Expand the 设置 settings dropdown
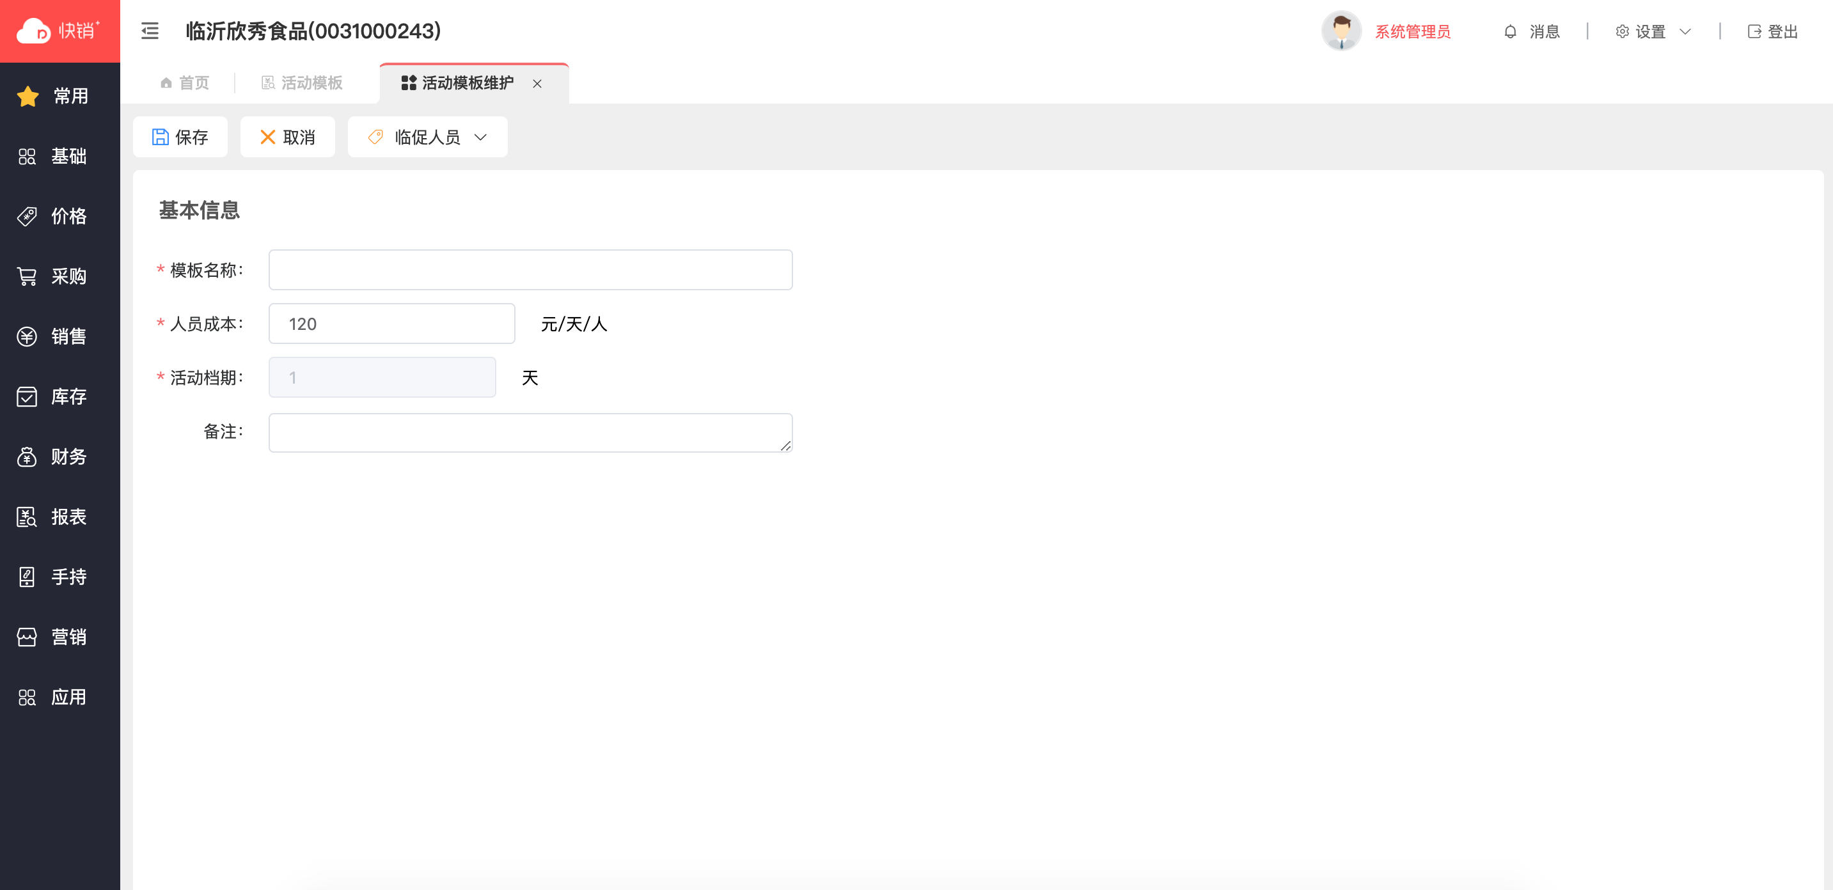 click(x=1651, y=31)
